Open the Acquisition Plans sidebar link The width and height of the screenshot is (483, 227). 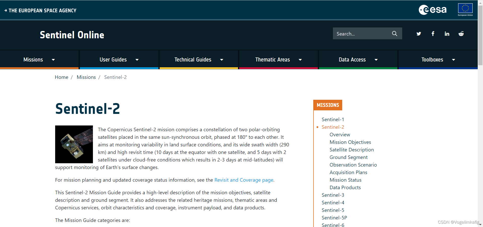[x=348, y=172]
